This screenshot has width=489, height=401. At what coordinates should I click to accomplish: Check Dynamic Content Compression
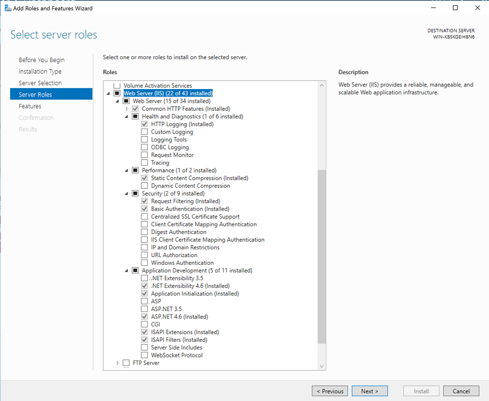[144, 186]
